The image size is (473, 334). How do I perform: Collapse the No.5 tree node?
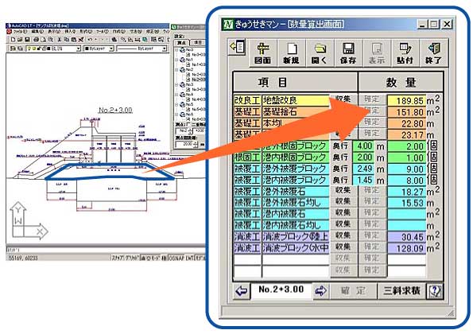tap(177, 105)
